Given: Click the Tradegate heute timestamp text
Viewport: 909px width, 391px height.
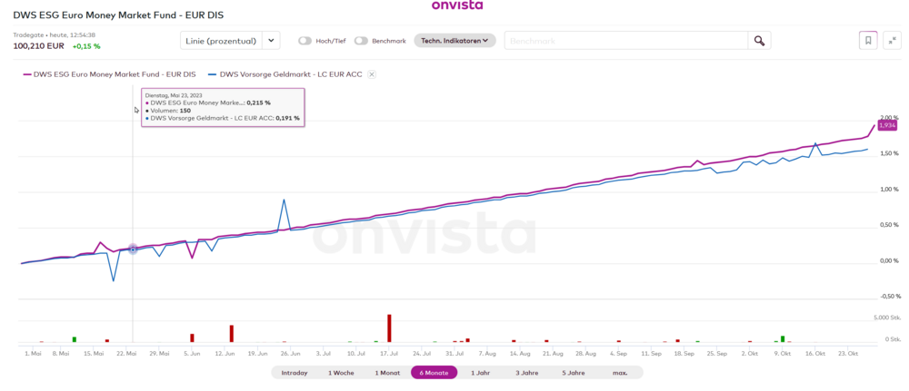Looking at the screenshot, I should click(x=55, y=34).
